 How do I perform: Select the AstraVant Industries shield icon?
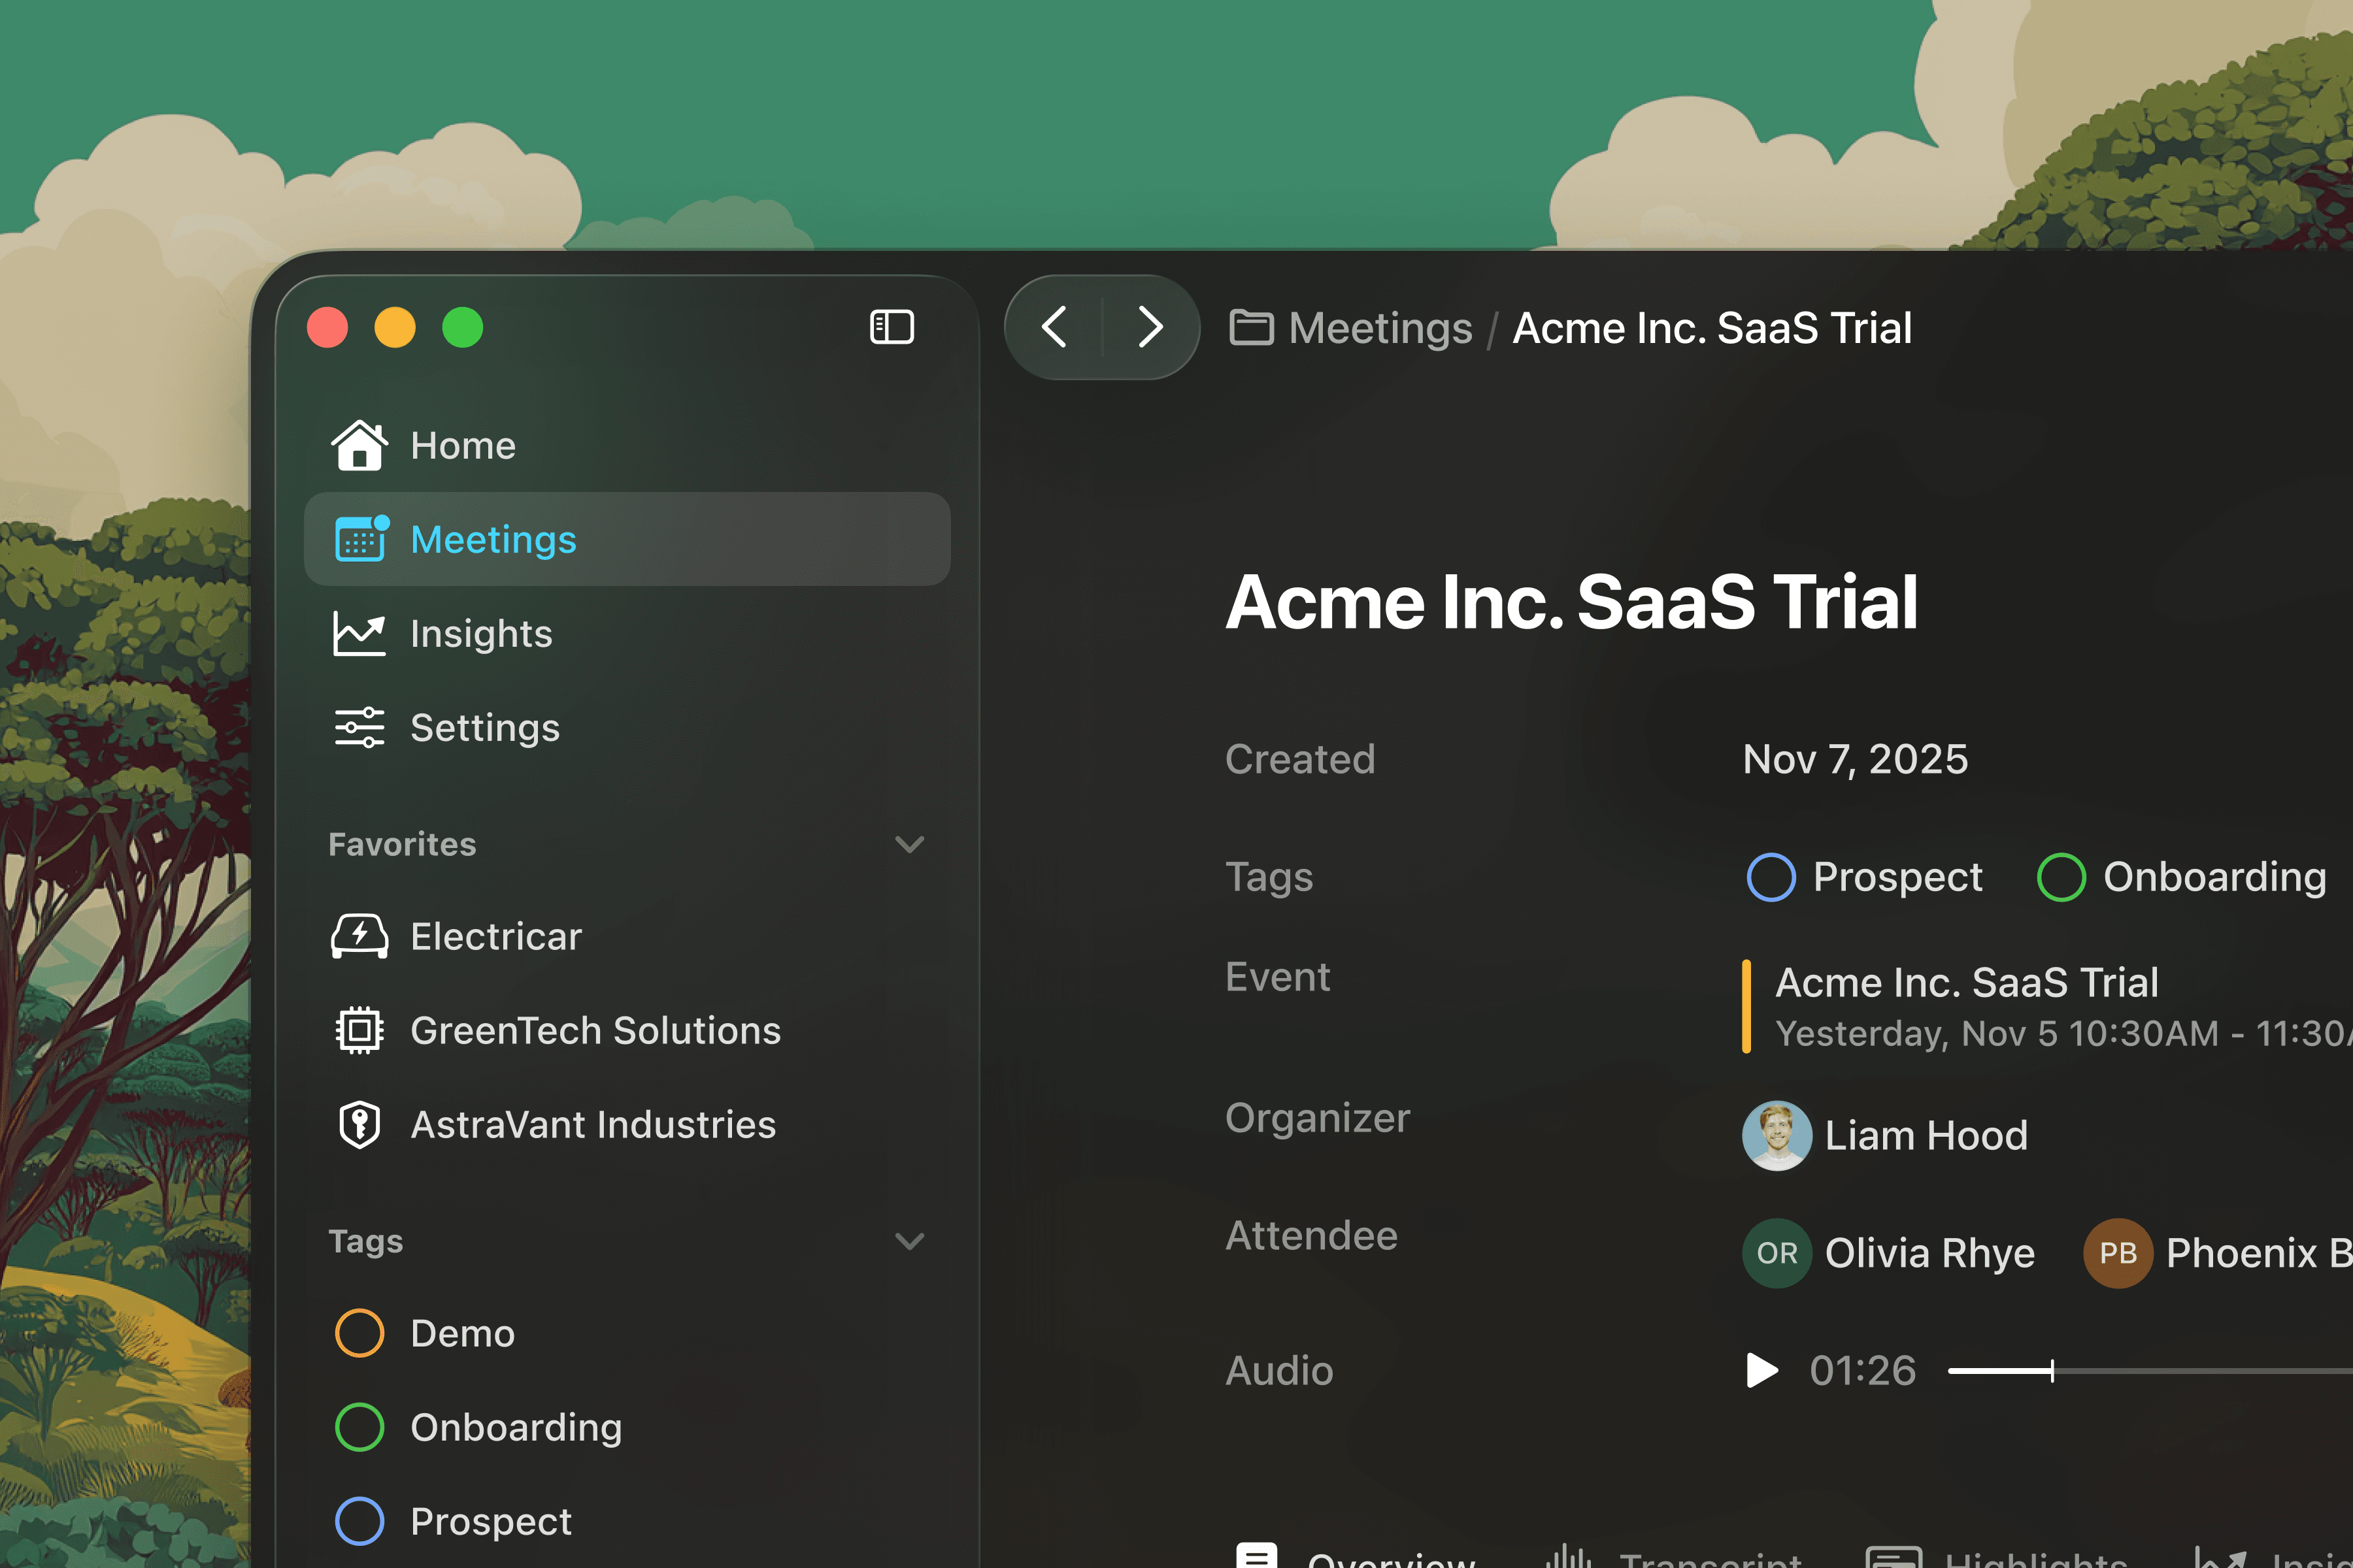pos(359,1124)
